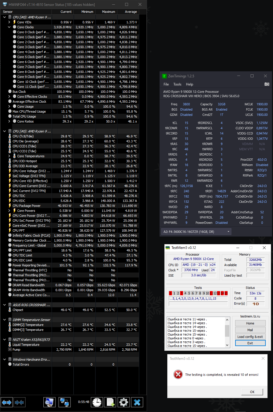Open HWiNFO sensor settings gear icon
Image resolution: width=273 pixels, height=412 pixels.
tap(124, 402)
